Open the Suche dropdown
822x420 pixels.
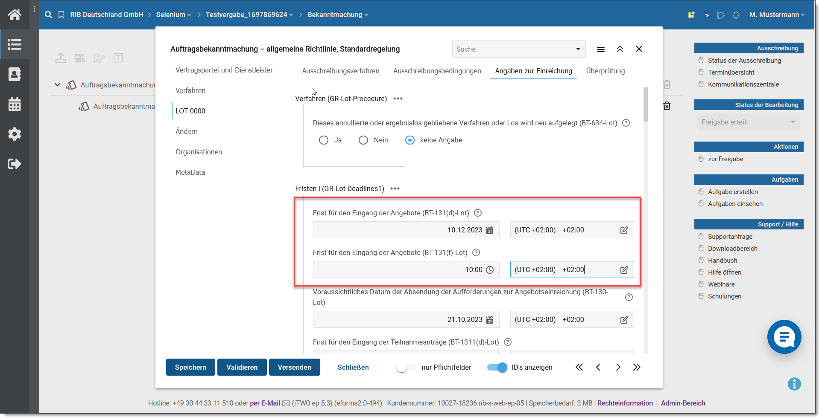click(578, 49)
